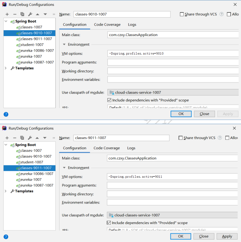Click more toolbar chevrons in bottom dialog

54,138
